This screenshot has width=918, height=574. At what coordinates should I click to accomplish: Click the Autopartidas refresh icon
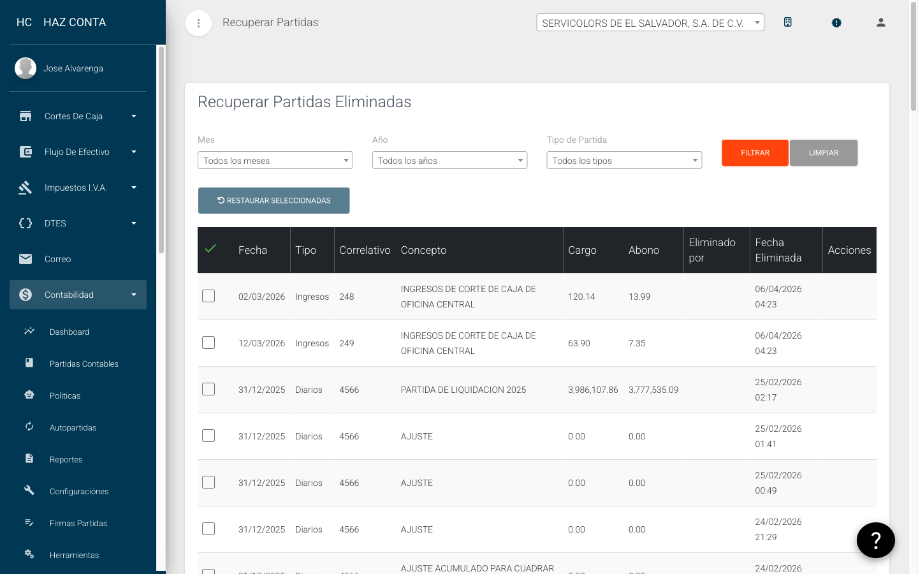coord(29,427)
